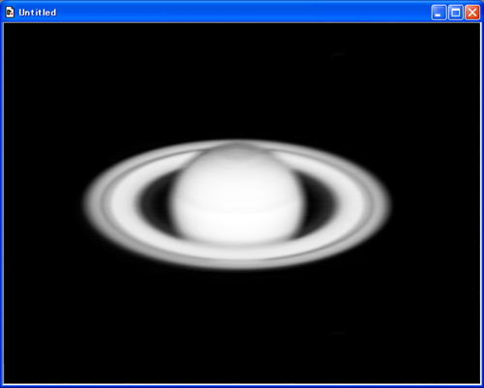Viewport: 484px width, 388px height.
Task: Click the "Untitled" title text
Action: click(38, 13)
